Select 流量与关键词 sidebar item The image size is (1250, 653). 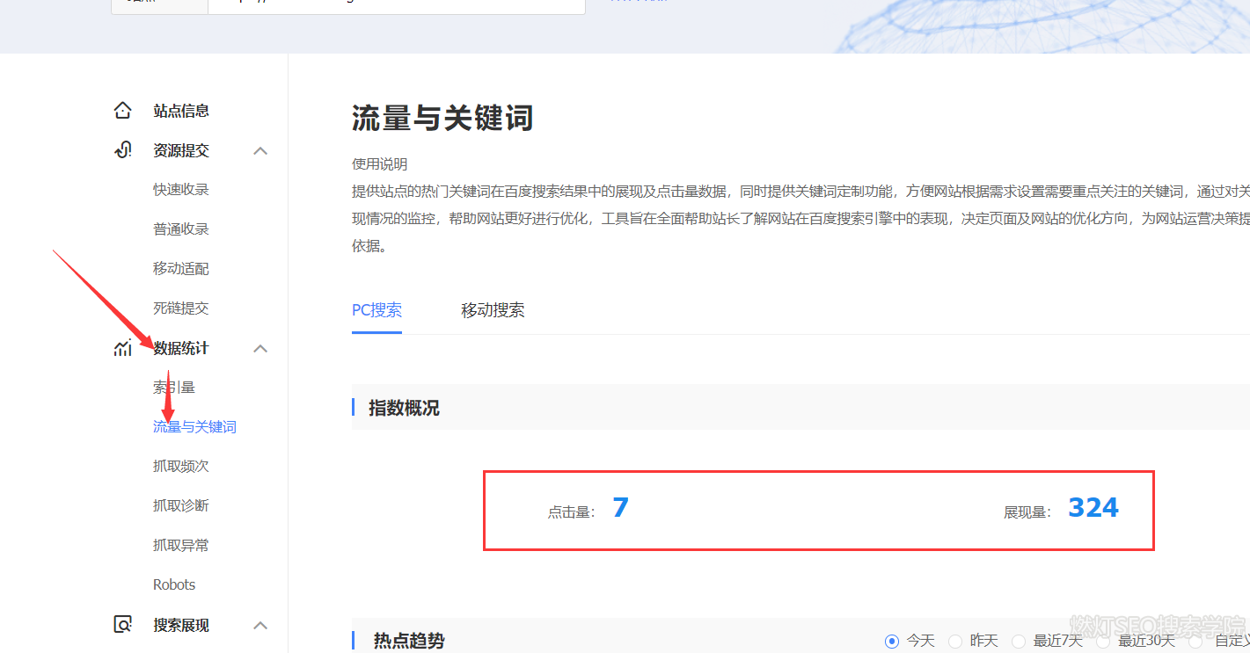194,427
